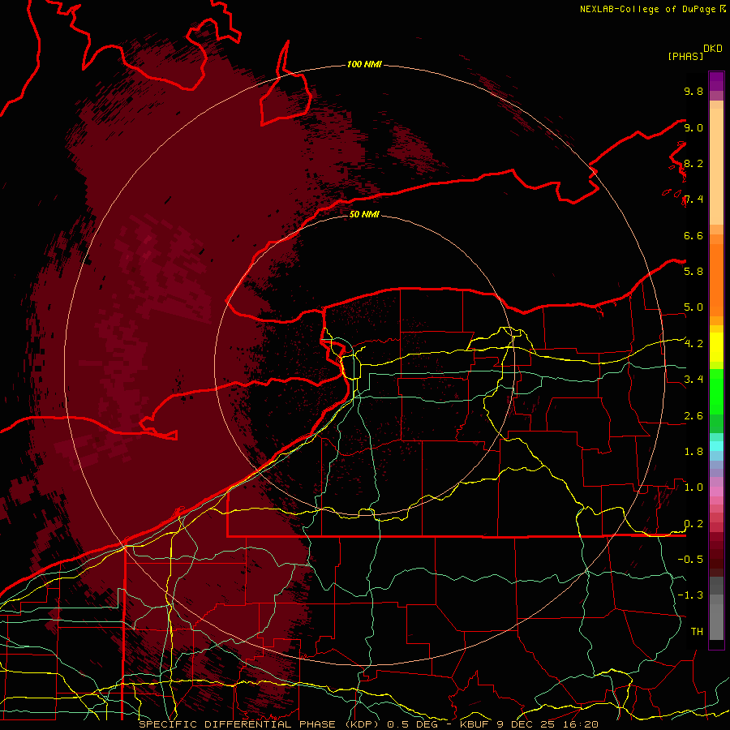Click the DKD [PHAS] color scale heading
Viewport: 730px width, 730px height.
pos(695,52)
